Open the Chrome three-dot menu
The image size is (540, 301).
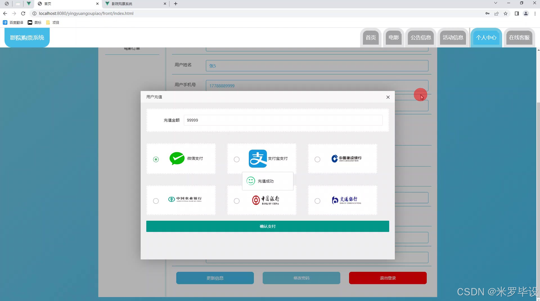(x=535, y=13)
